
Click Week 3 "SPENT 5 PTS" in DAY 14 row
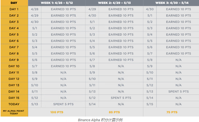[178, 91]
